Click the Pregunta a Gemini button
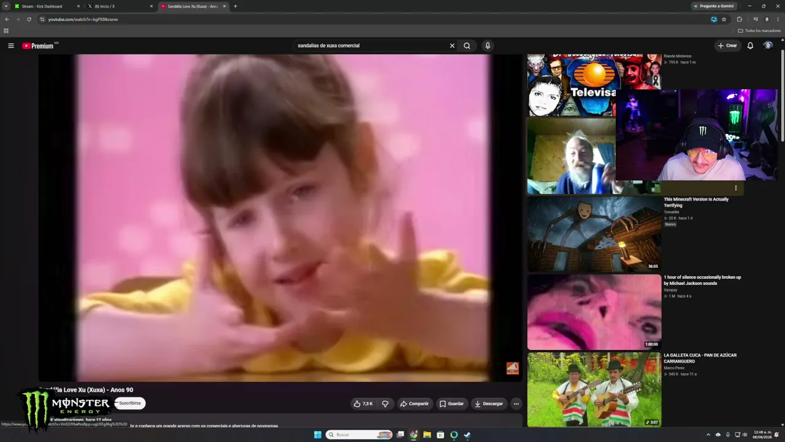Viewport: 785px width, 442px height. pyautogui.click(x=713, y=6)
